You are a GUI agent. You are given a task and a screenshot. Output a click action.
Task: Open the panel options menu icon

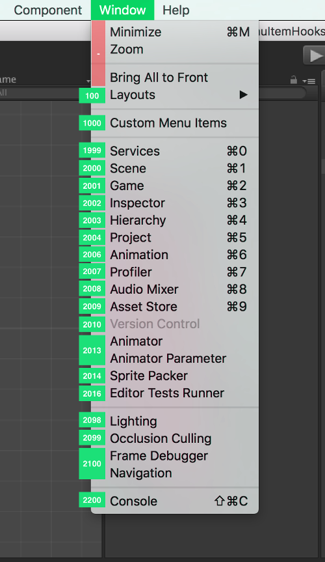point(309,81)
